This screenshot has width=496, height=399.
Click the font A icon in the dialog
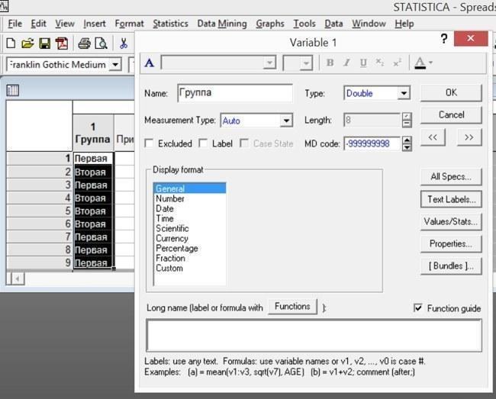(x=150, y=63)
